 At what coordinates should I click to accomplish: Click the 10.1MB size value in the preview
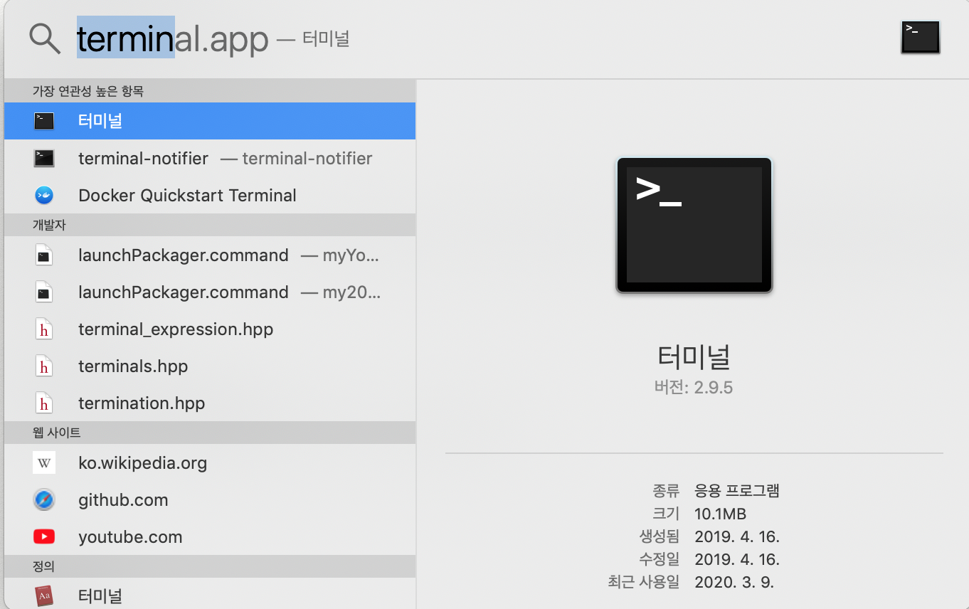(x=720, y=514)
